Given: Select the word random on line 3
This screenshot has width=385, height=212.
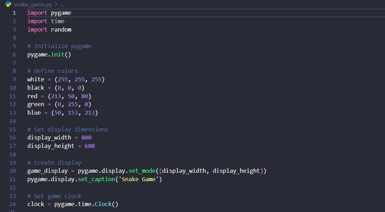Looking at the screenshot, I should click(x=61, y=29).
